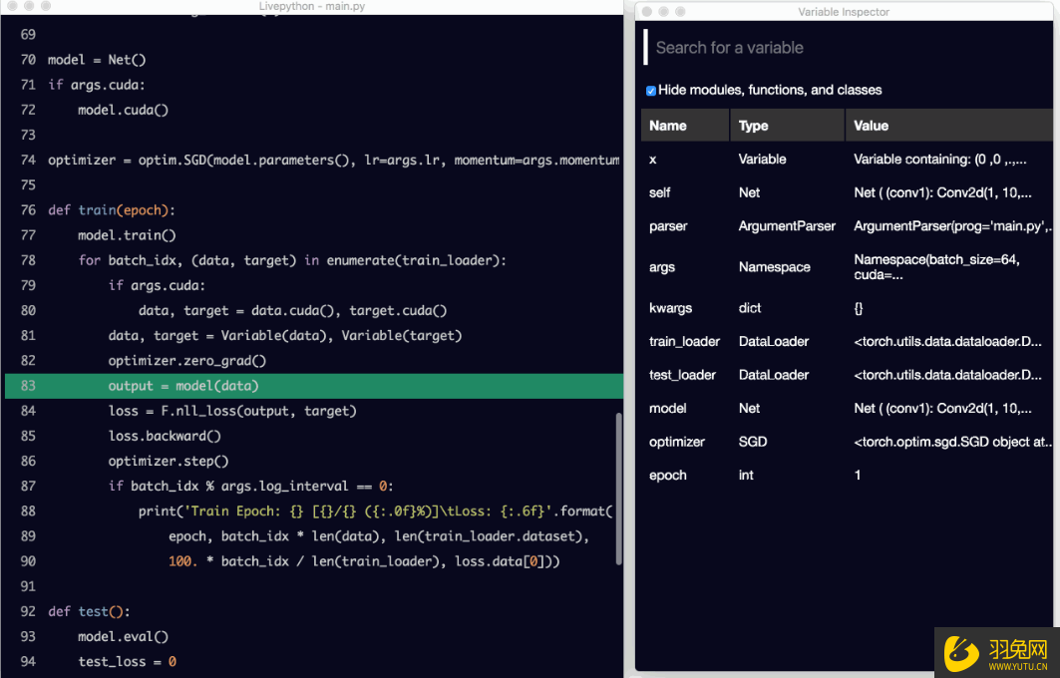Sort by the Name column header

[668, 126]
